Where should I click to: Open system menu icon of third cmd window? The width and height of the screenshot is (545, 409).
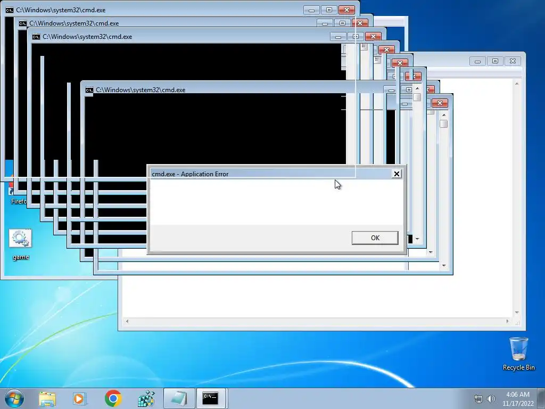click(x=36, y=37)
